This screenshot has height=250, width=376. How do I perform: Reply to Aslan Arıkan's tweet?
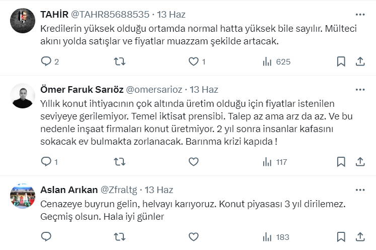click(46, 236)
